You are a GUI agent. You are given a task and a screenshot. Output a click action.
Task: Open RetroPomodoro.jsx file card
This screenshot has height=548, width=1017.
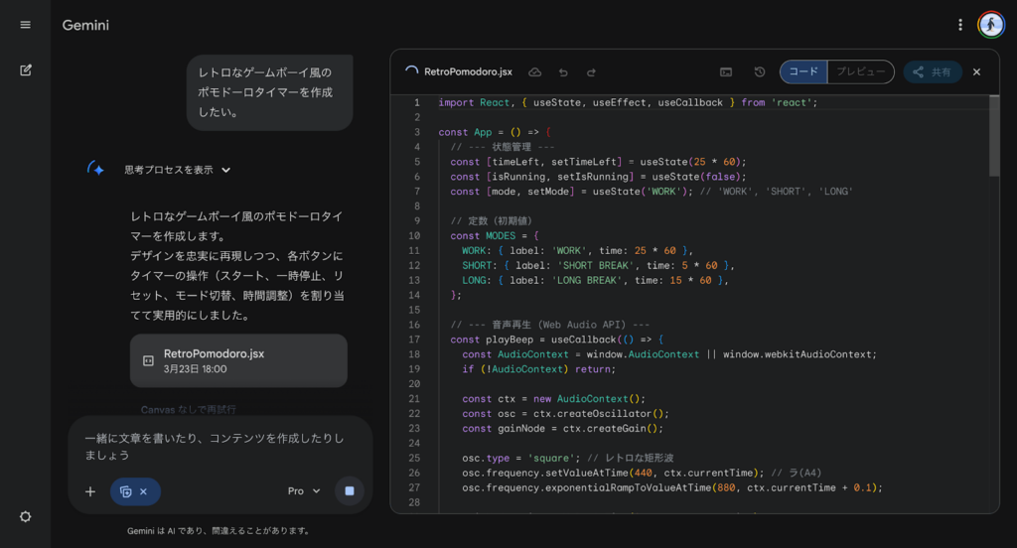point(238,360)
